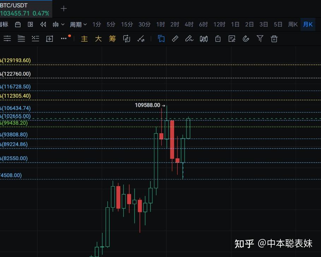
Task: Click the 116728.50 level label
Action: coord(15,87)
